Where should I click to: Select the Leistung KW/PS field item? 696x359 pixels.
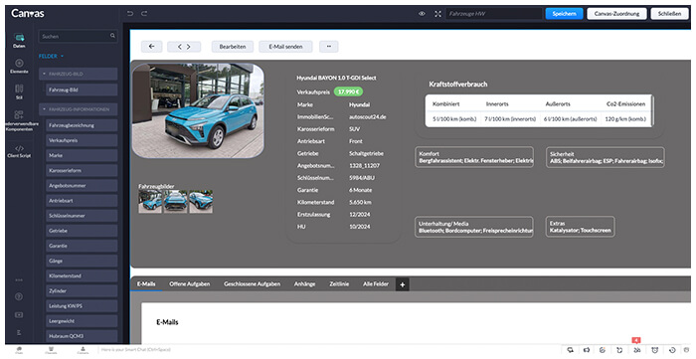point(82,305)
